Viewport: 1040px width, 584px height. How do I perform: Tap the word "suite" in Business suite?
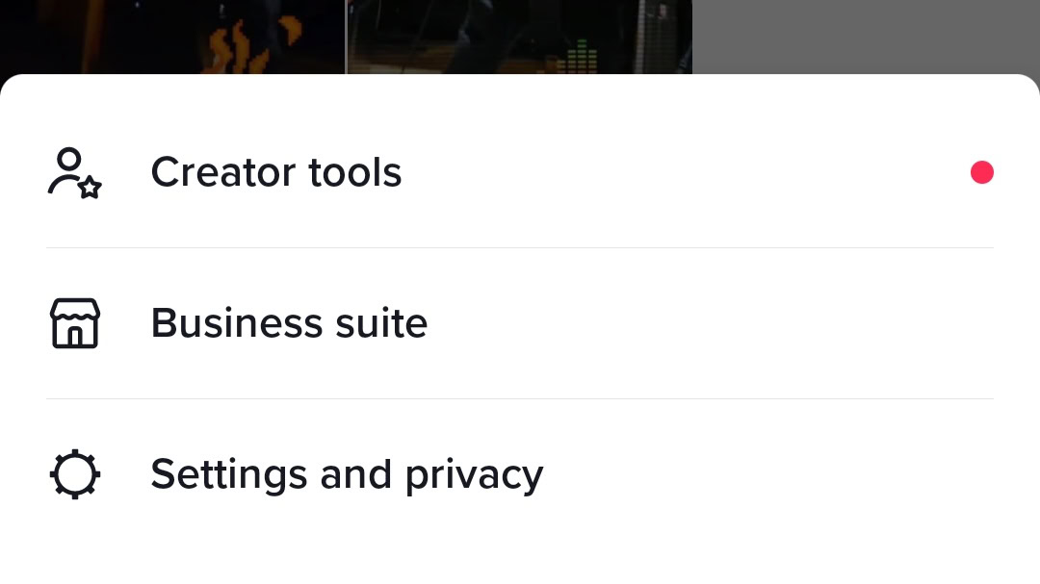382,323
